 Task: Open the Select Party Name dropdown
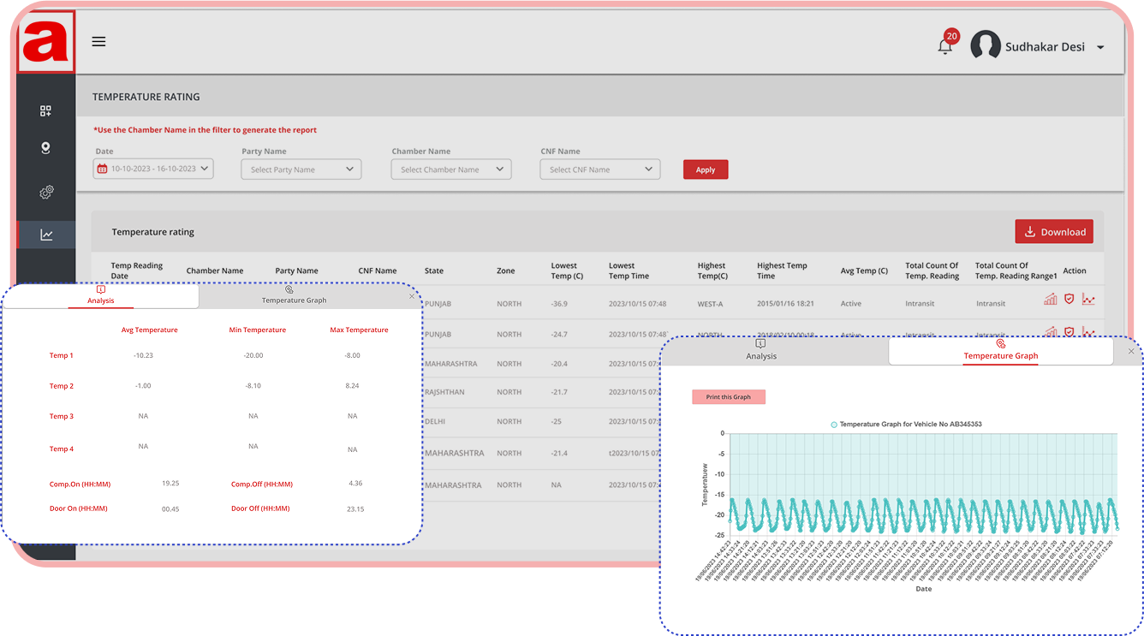pyautogui.click(x=301, y=169)
